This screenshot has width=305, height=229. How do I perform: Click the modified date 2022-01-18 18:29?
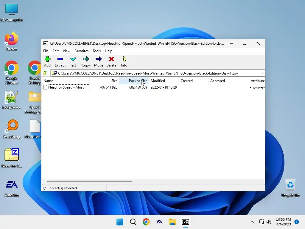164,87
